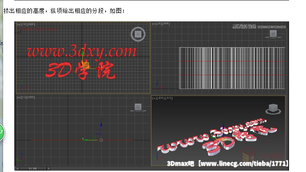
Task: Click the ViewCube in the top viewport
Action: [138, 34]
